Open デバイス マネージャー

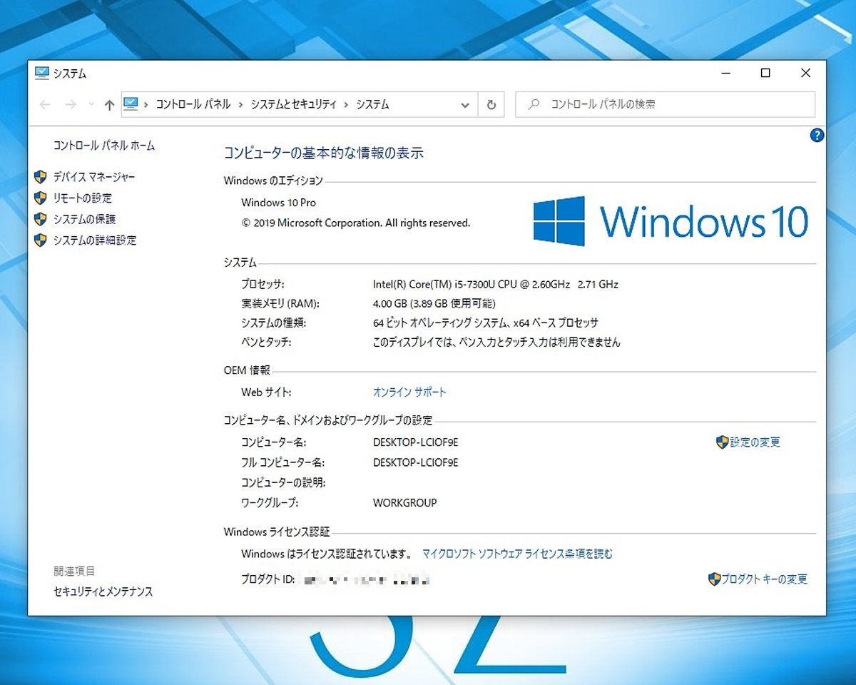[94, 177]
